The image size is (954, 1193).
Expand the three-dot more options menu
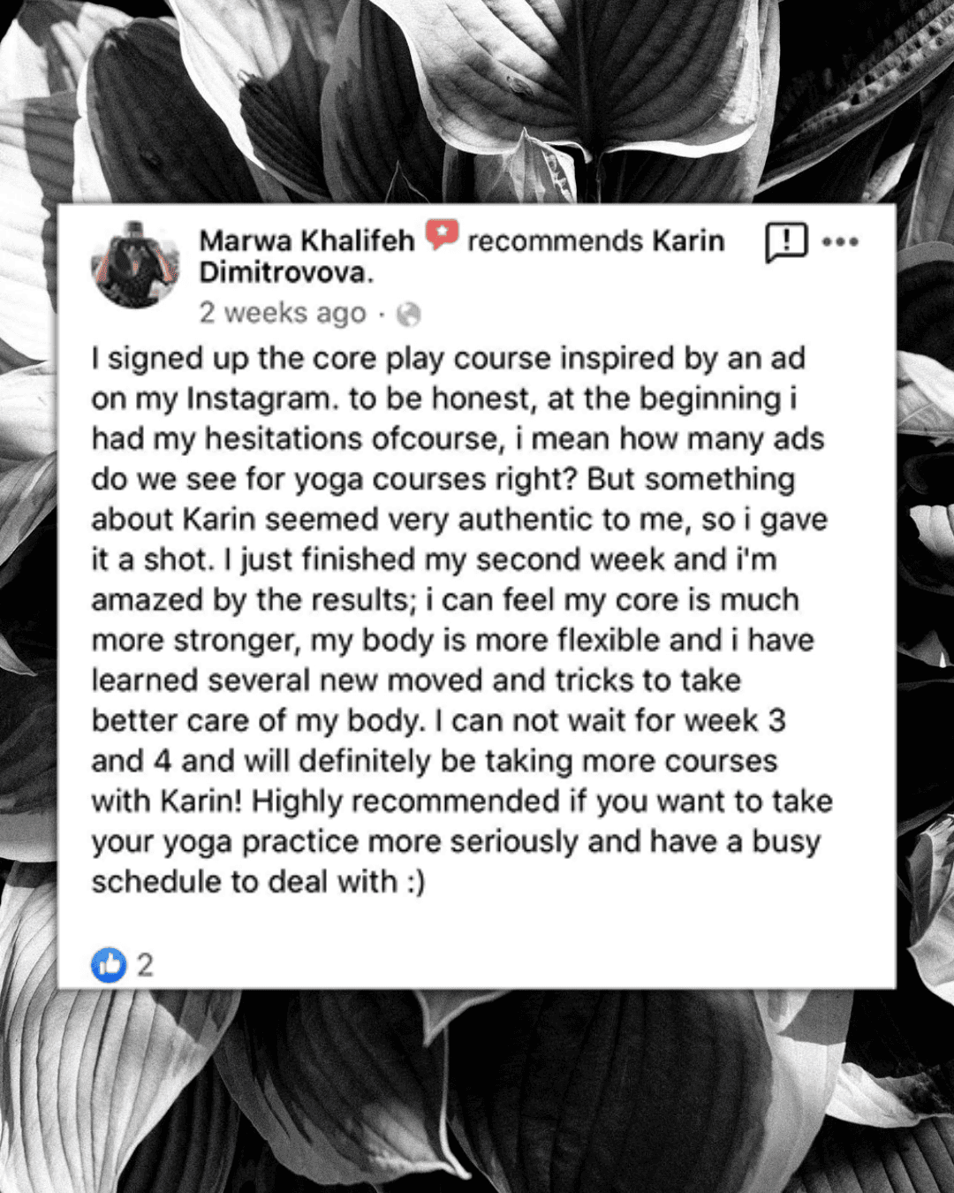[840, 241]
